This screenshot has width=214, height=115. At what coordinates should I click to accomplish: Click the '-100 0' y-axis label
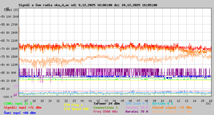(x=7, y=97)
